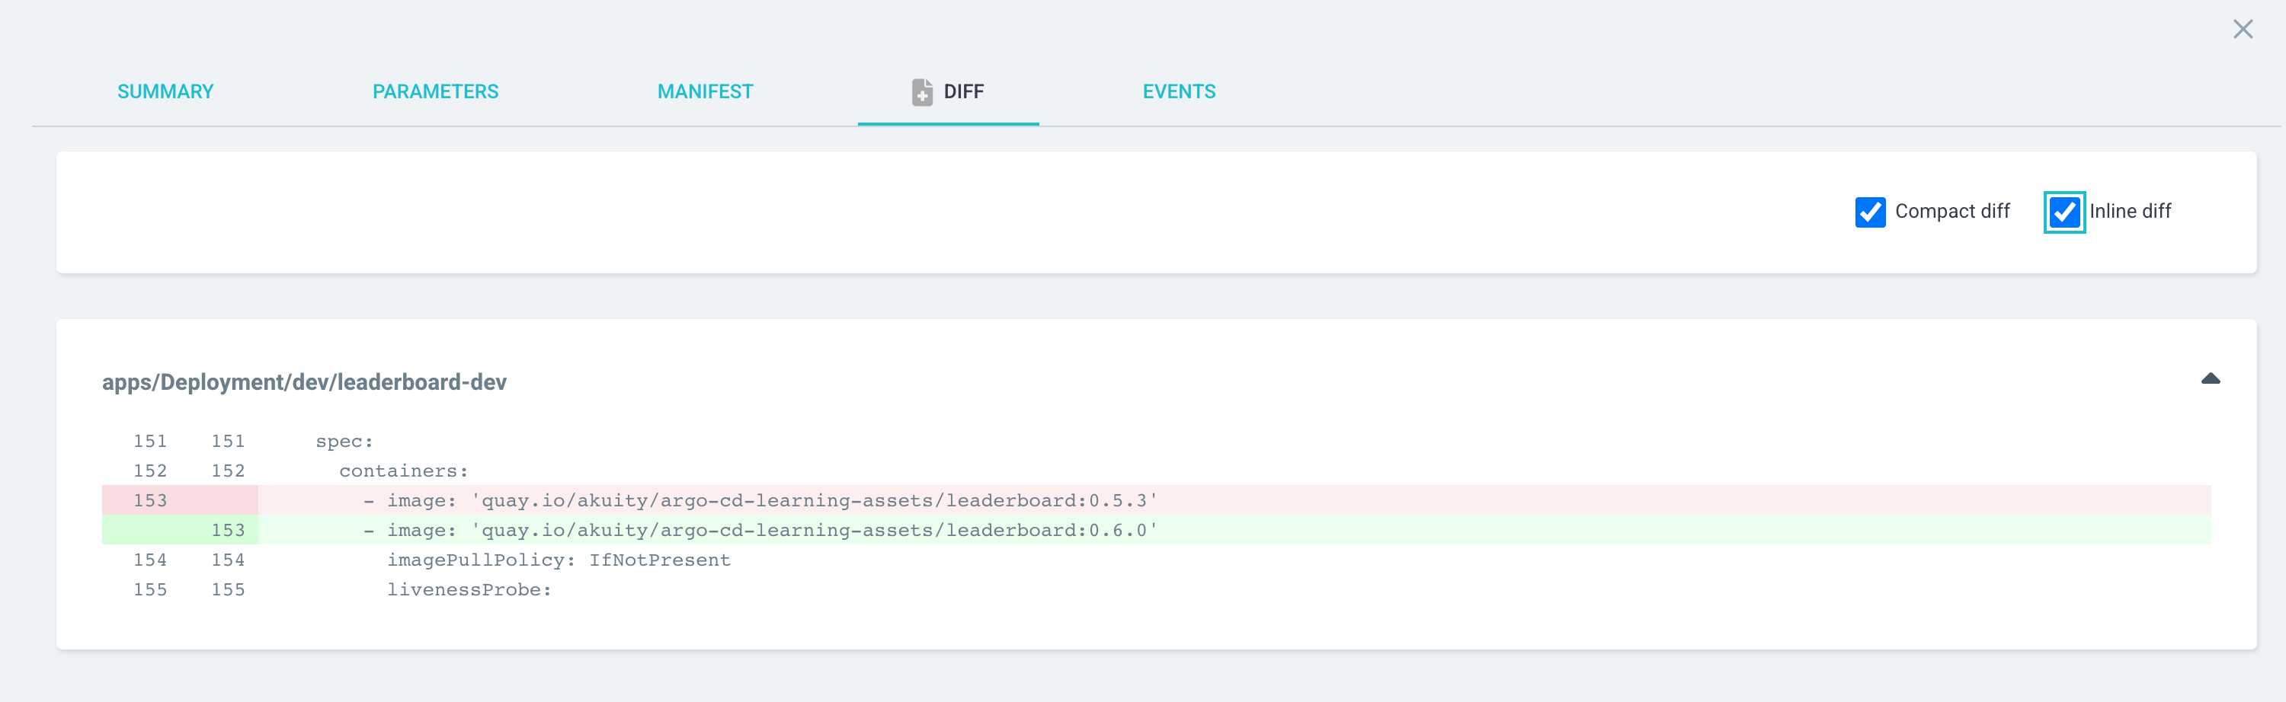Open the SUMMARY tab

(x=165, y=91)
